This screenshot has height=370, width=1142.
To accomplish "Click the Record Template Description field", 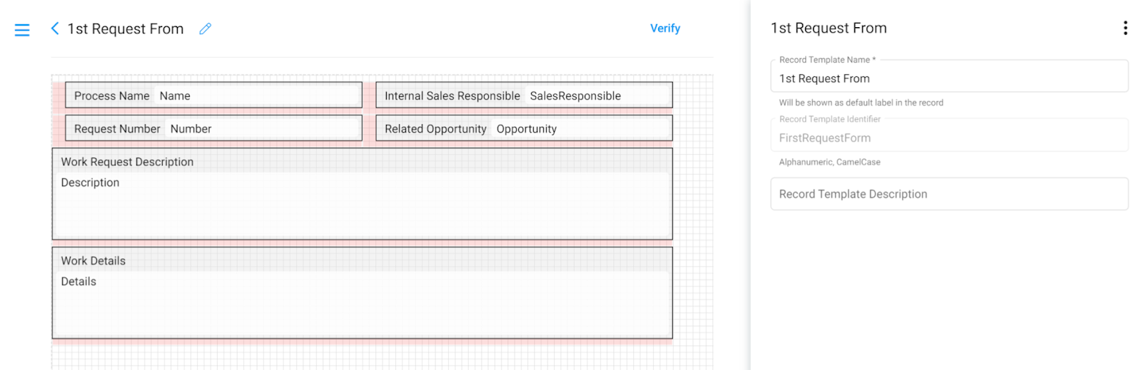I will (949, 194).
